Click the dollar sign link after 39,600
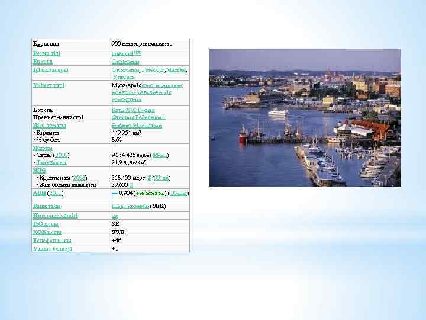The height and width of the screenshot is (320, 426). (131, 185)
